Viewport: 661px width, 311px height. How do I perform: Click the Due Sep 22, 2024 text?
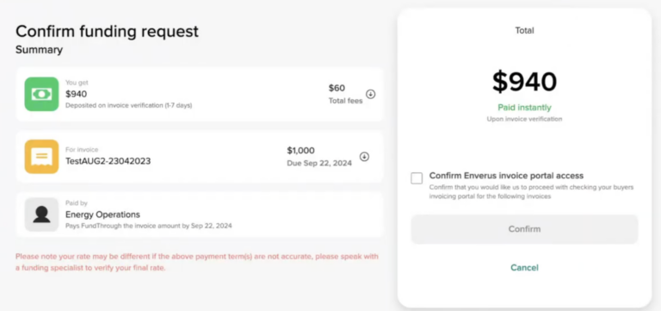tap(319, 164)
